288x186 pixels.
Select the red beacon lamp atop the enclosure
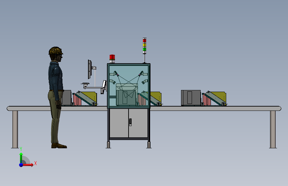112,59
